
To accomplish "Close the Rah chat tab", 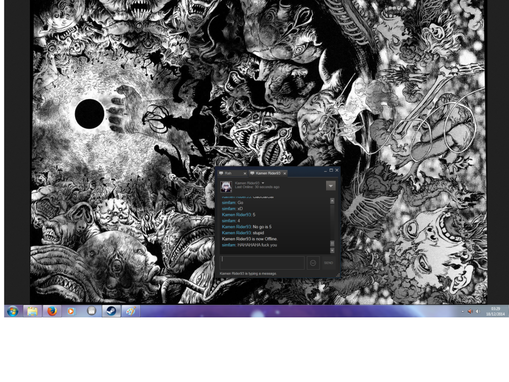I will click(x=245, y=173).
